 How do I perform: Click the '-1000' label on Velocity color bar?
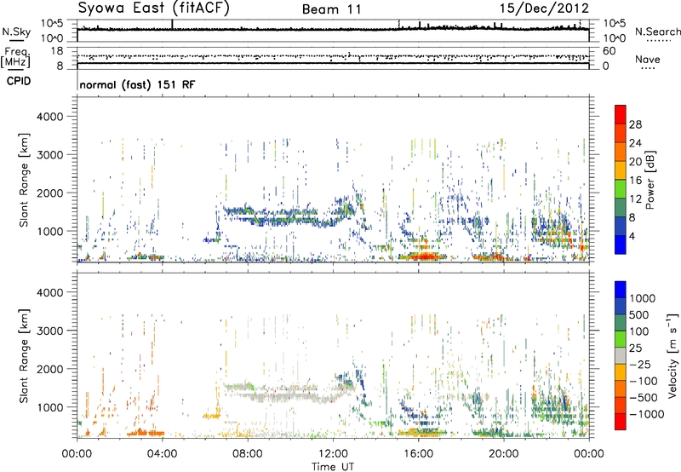coord(646,414)
